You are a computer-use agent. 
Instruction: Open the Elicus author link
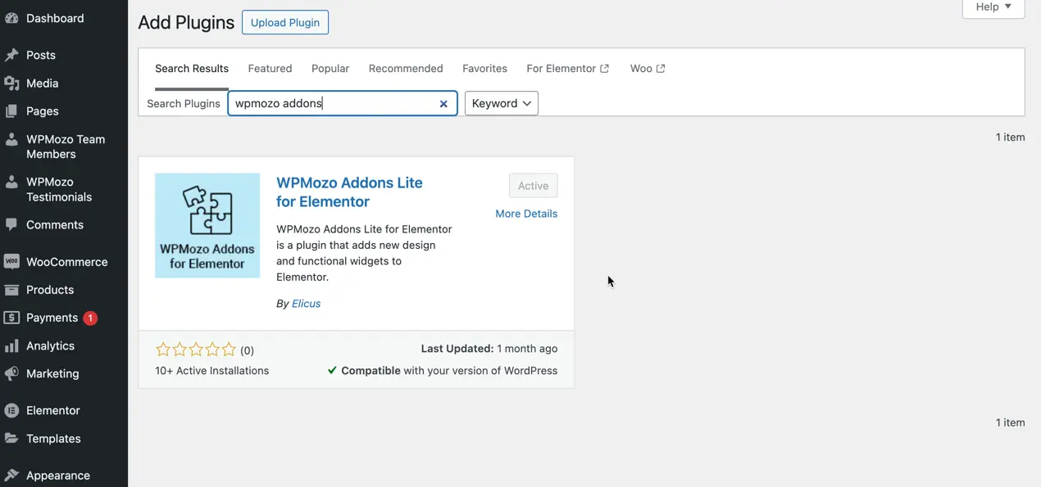(306, 304)
